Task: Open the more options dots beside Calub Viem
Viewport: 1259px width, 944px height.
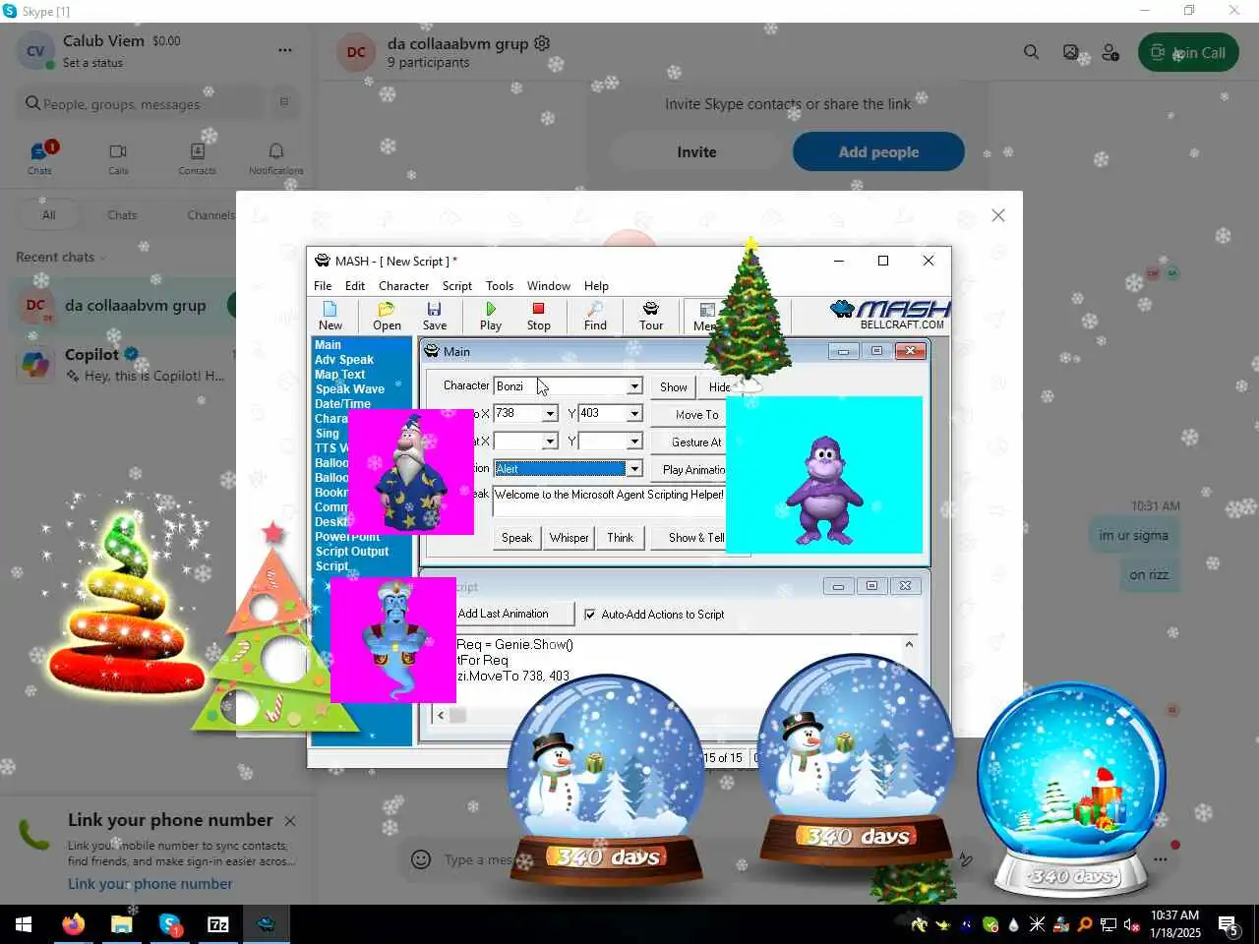Action: (x=284, y=50)
